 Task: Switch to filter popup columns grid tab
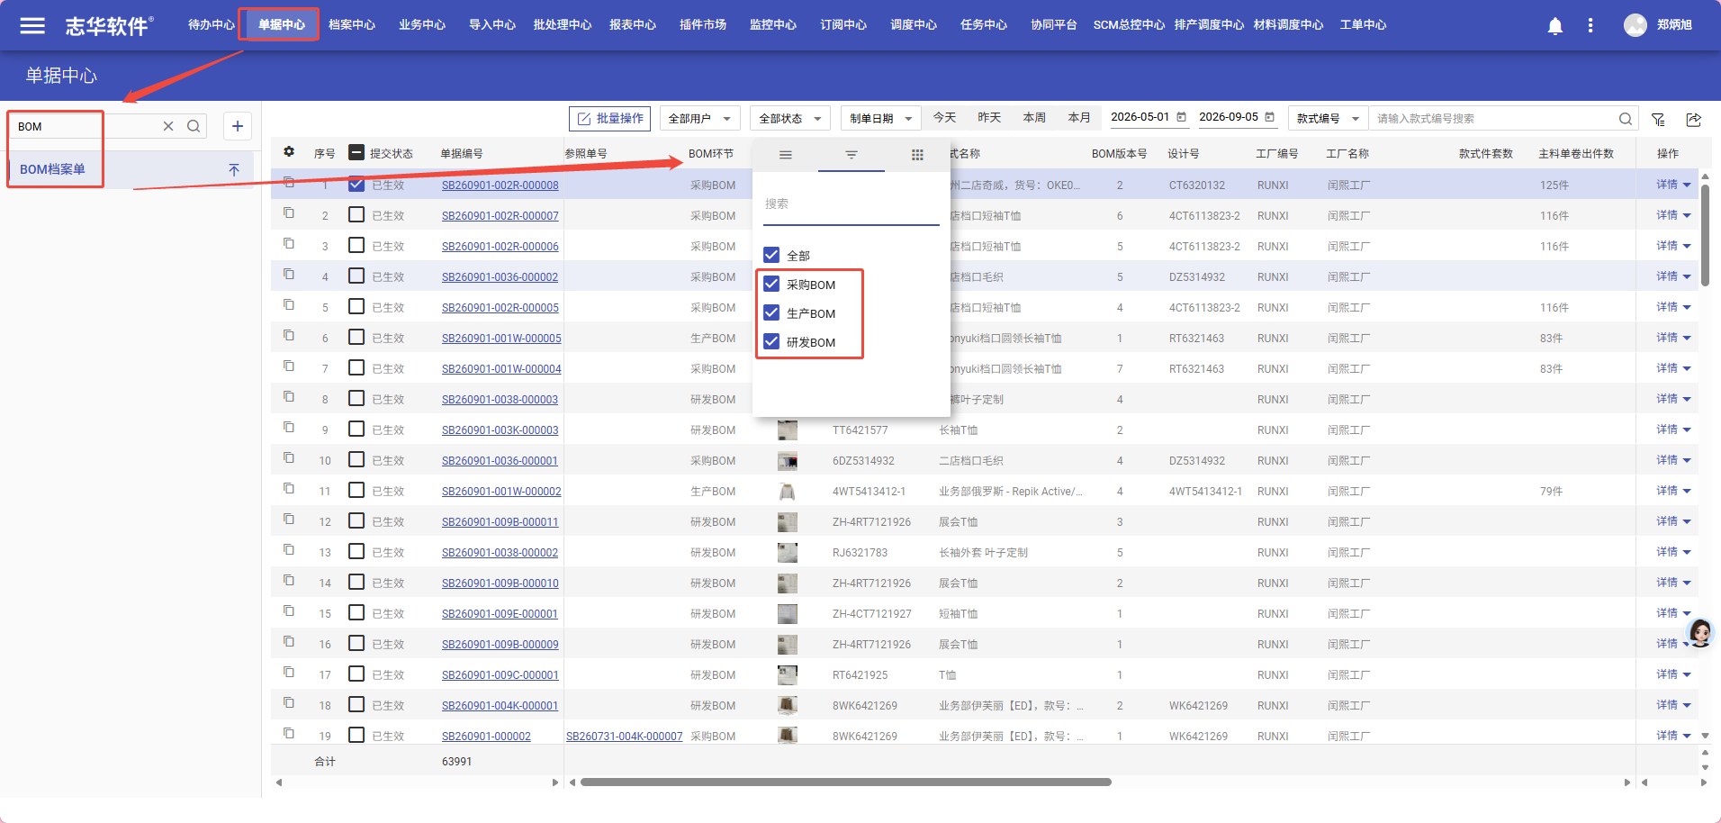pos(917,155)
